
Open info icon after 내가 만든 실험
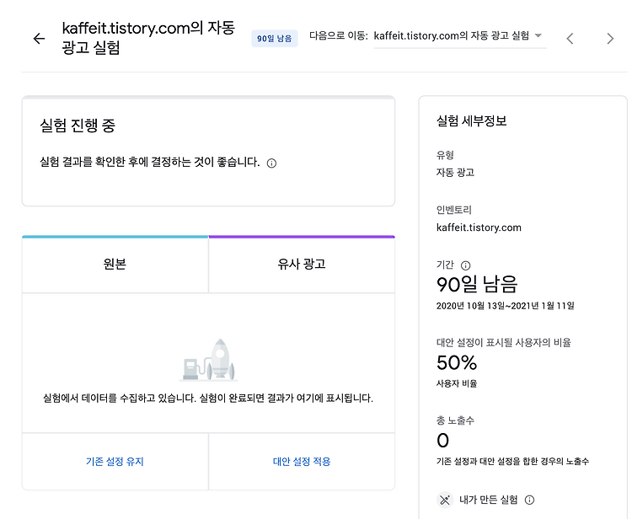(529, 500)
